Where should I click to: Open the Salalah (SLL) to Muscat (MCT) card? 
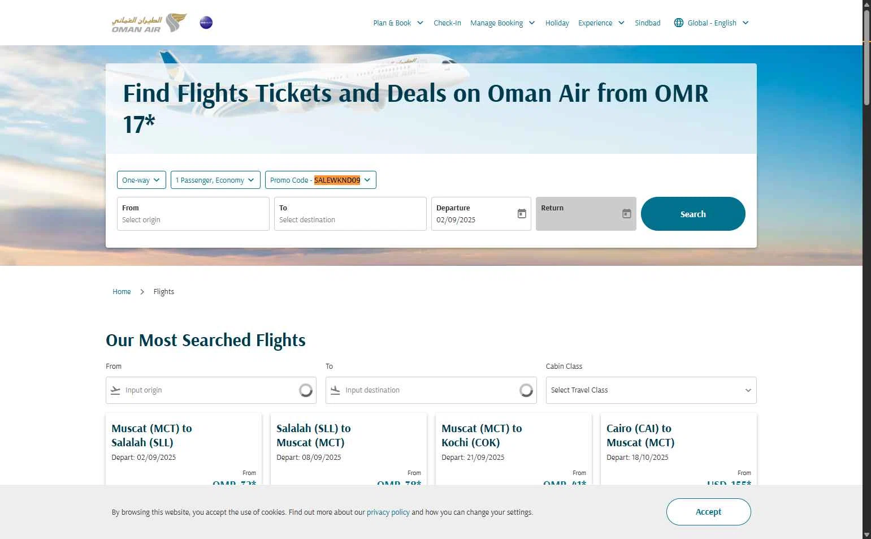click(x=349, y=449)
